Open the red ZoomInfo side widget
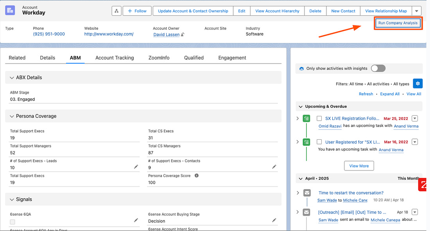The image size is (430, 231). click(423, 185)
